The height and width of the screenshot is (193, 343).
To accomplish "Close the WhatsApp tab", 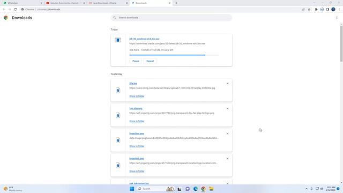I will (x=41, y=3).
